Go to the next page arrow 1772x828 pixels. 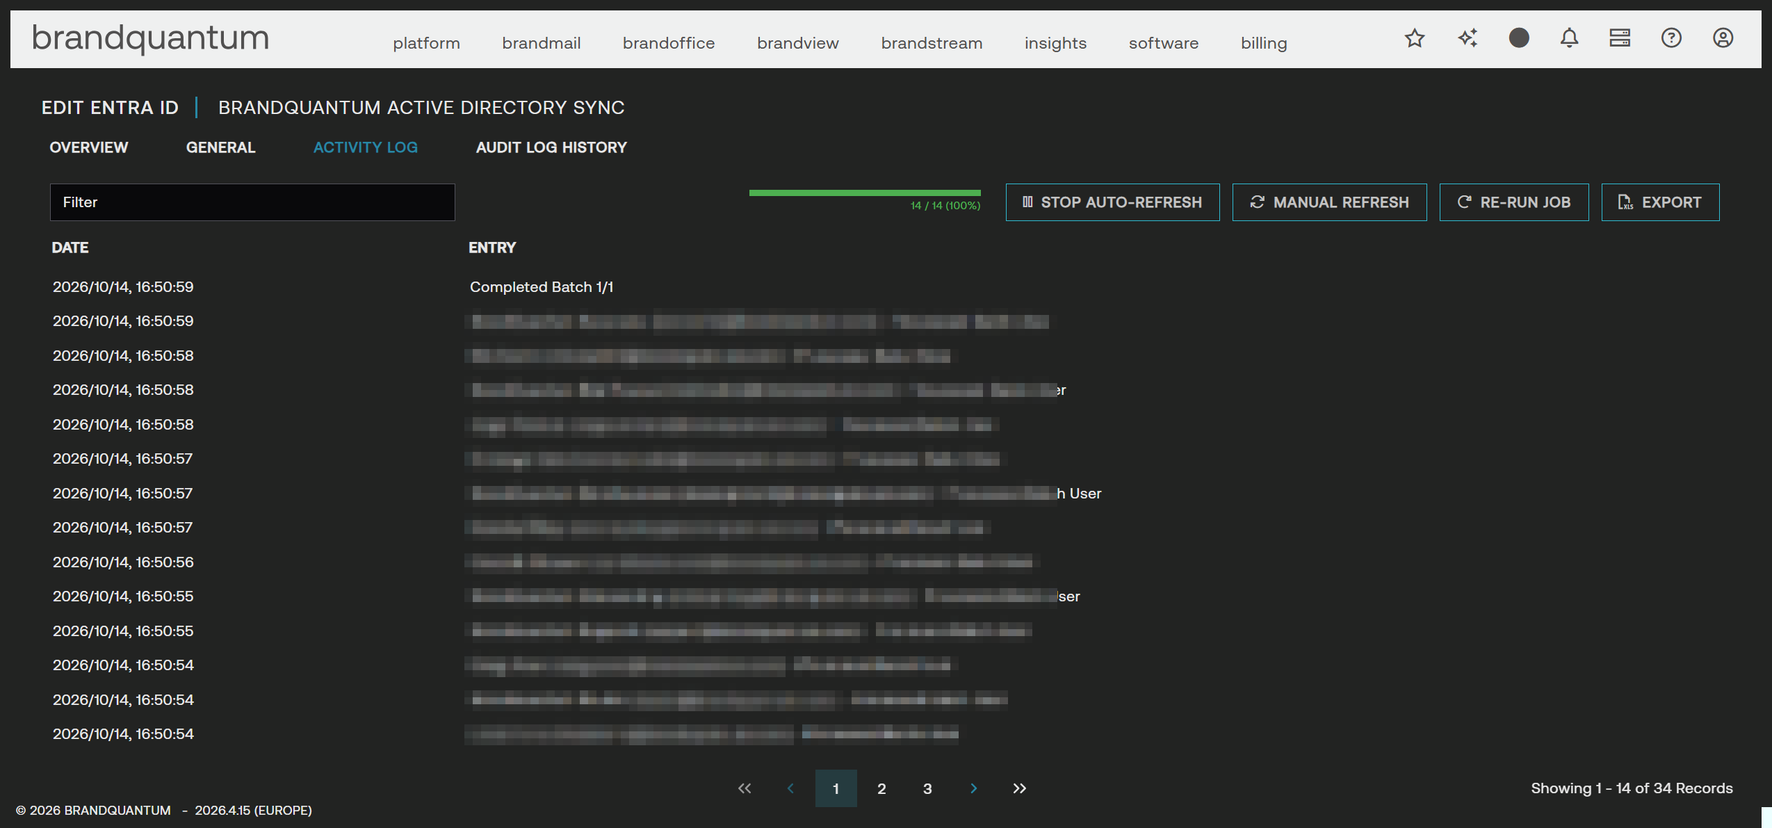click(974, 788)
